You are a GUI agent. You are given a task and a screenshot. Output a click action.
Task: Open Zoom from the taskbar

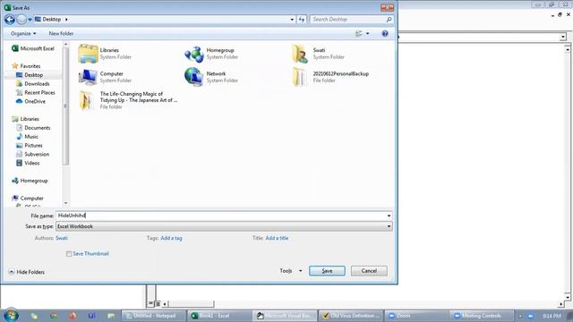[416, 316]
